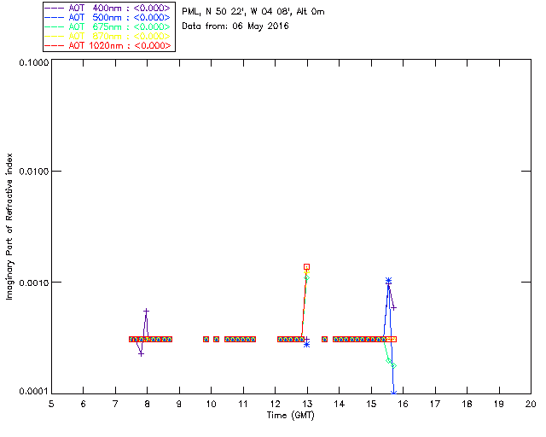The image size is (546, 437).
Task: Click the AOT 500nm legend entry
Action: (x=108, y=17)
